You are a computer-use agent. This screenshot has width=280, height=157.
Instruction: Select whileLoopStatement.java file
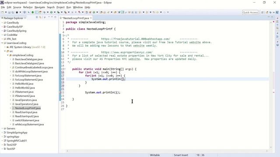pos(29,124)
